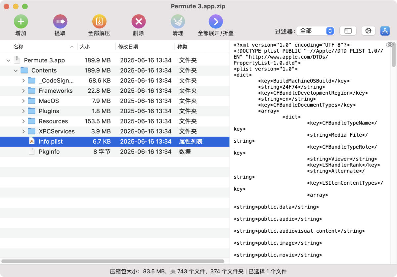The width and height of the screenshot is (397, 277).
Task: Click the _CodeSign... folder icon
Action: (31, 80)
